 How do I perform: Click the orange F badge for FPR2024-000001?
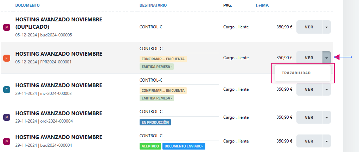click(x=6, y=58)
